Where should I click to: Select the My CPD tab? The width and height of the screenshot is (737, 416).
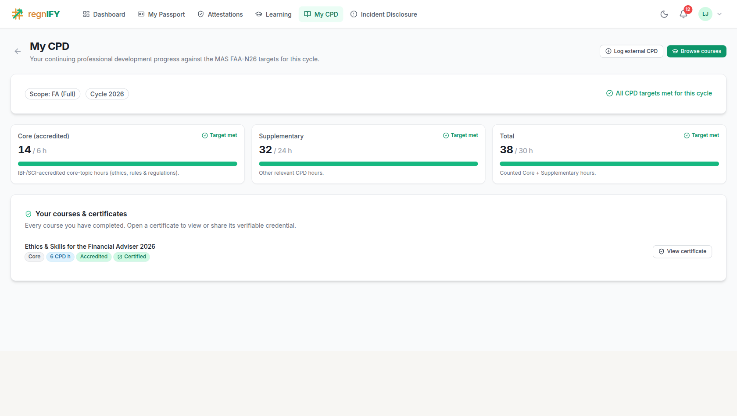321,14
